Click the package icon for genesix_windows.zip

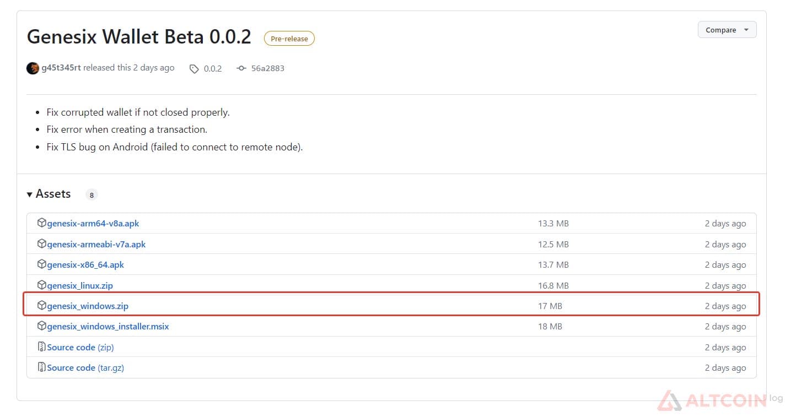coord(41,305)
